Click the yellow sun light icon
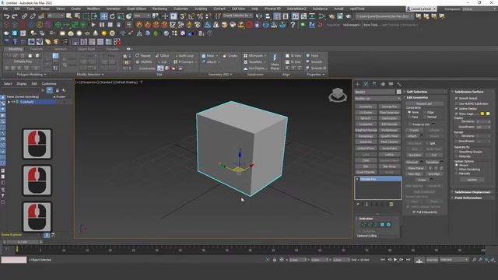 tap(103, 33)
